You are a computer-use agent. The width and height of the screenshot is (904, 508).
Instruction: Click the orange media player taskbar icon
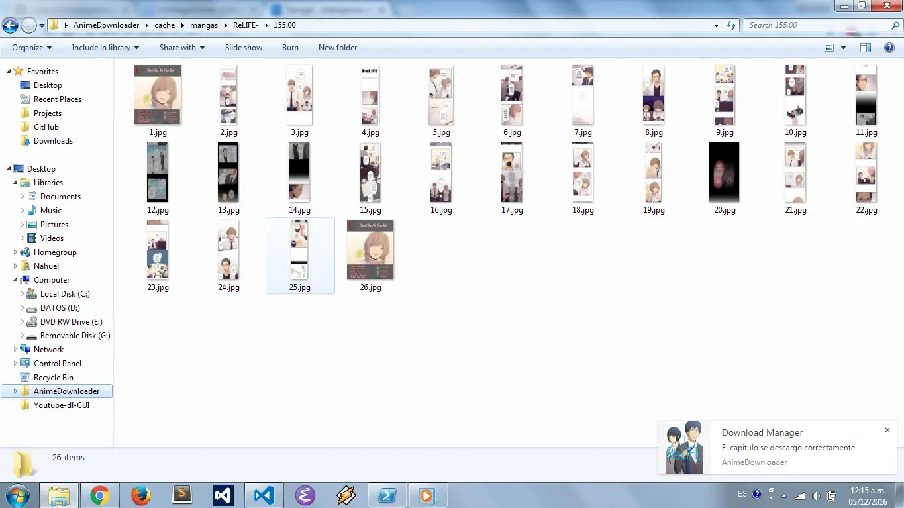point(428,495)
